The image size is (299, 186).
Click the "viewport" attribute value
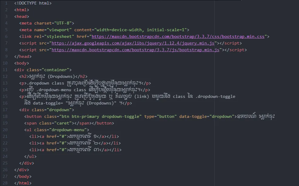(x=59, y=30)
